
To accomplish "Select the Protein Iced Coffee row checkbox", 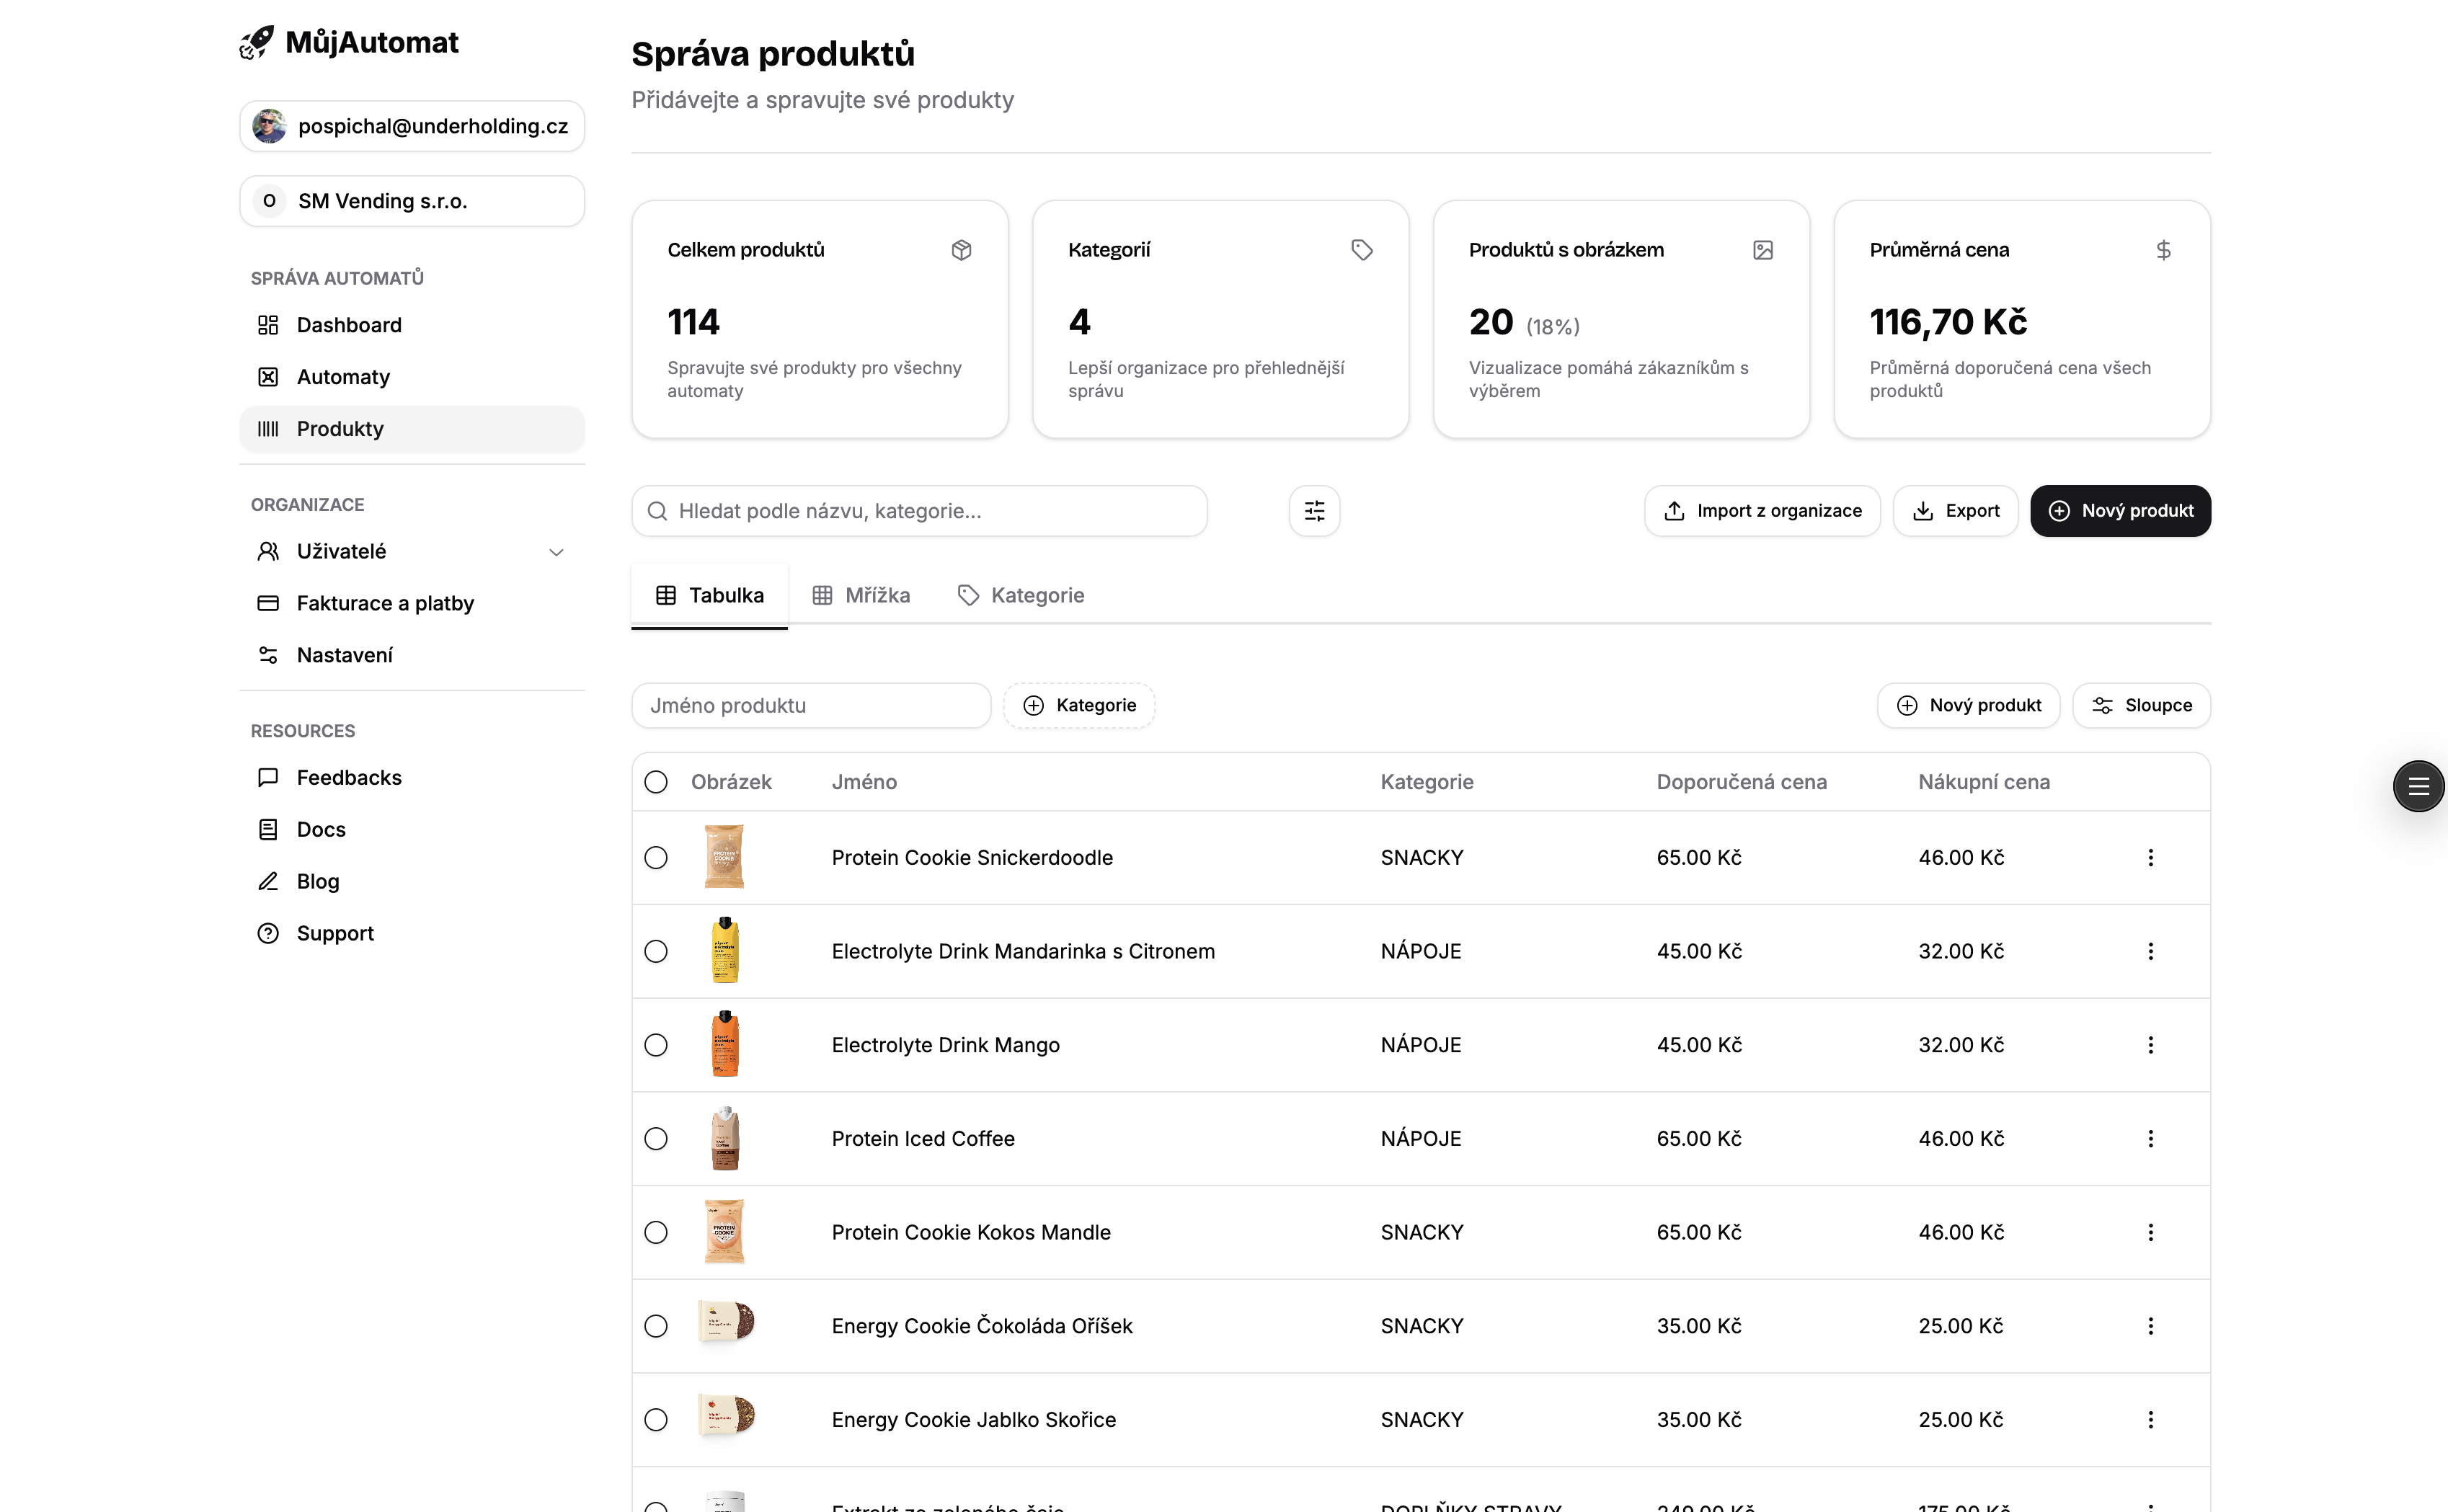I will point(656,1138).
